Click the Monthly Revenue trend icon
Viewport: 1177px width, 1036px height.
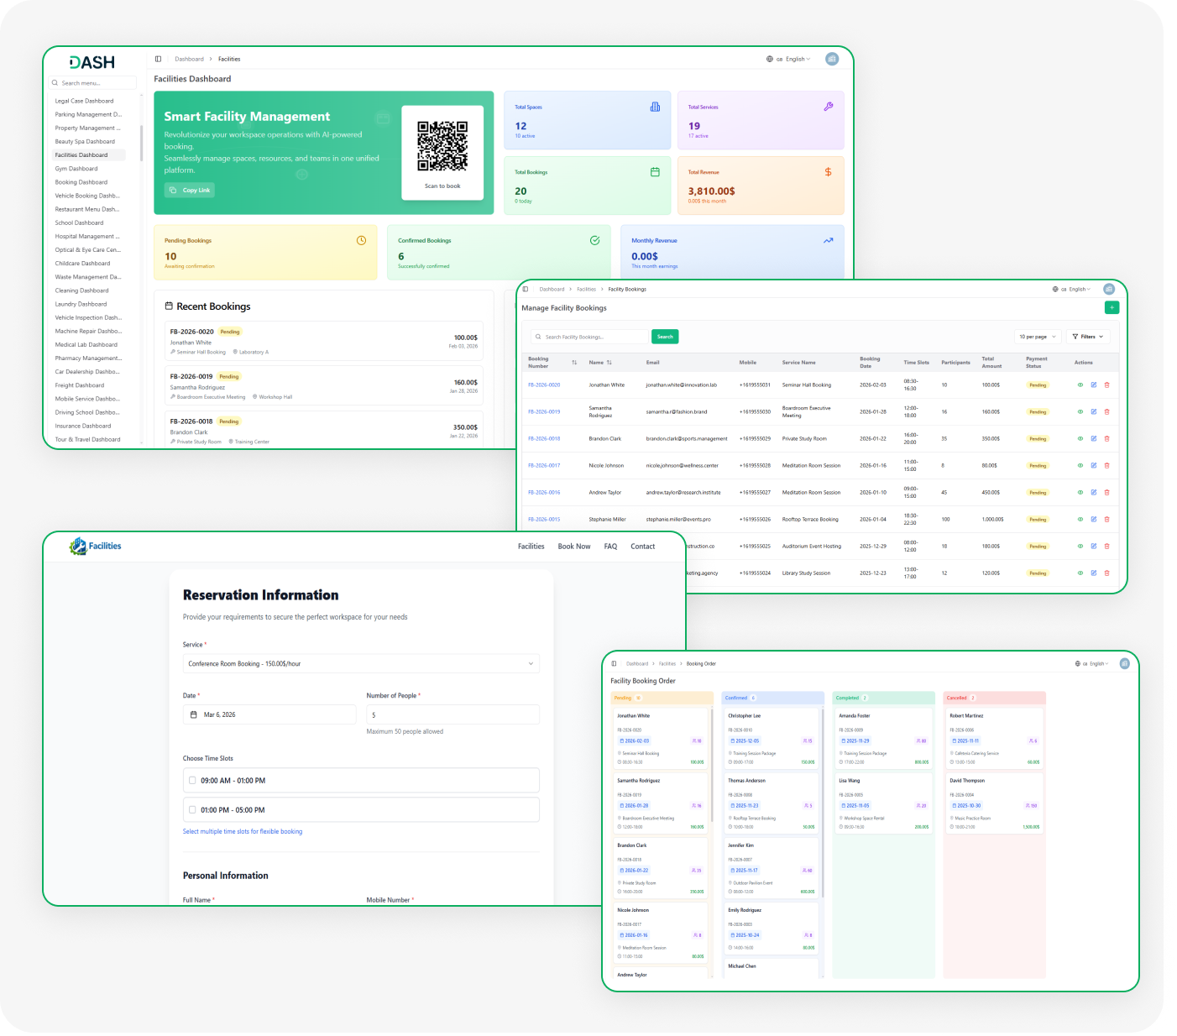click(828, 240)
